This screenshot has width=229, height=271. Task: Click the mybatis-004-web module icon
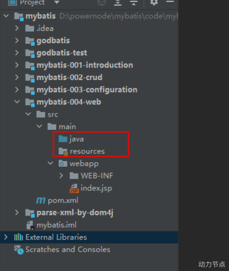(30, 103)
